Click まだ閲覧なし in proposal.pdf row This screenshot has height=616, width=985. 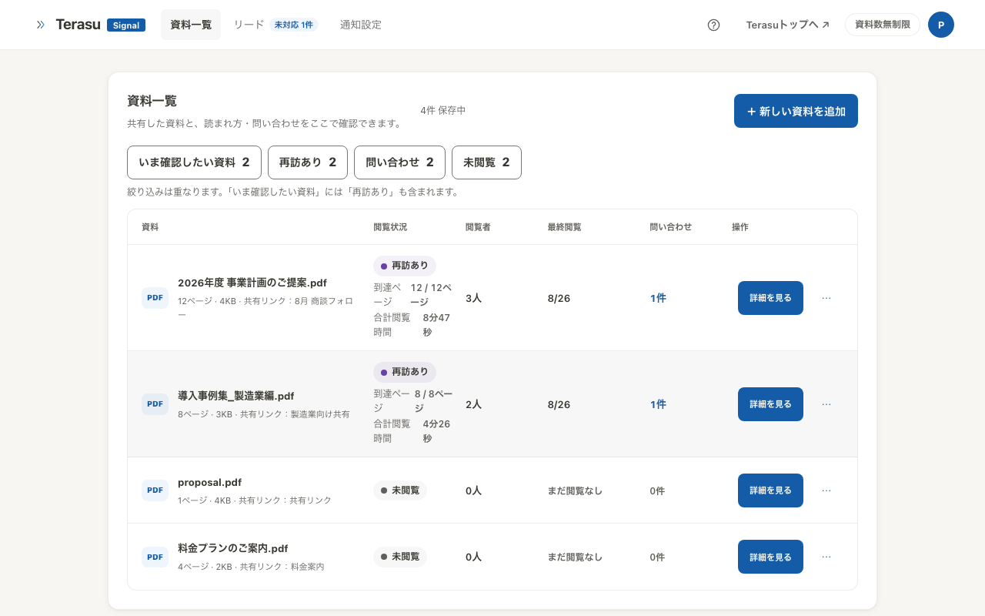pos(575,490)
